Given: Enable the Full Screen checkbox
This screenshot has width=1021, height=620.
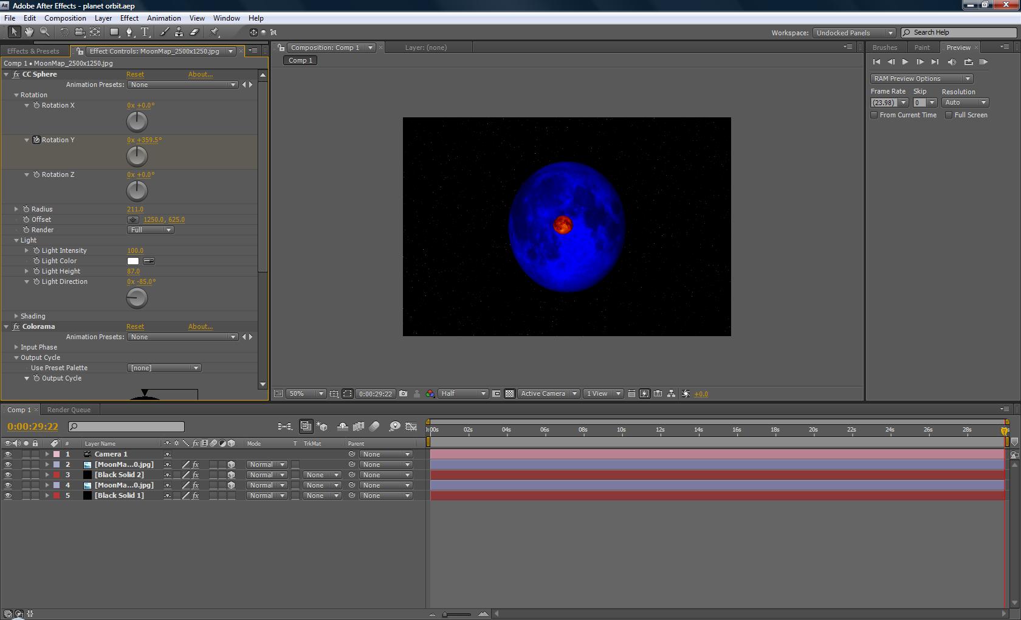Looking at the screenshot, I should [949, 115].
